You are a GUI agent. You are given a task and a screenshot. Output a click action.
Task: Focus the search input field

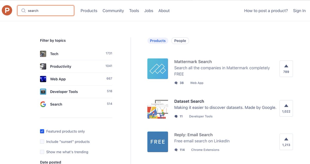click(46, 11)
